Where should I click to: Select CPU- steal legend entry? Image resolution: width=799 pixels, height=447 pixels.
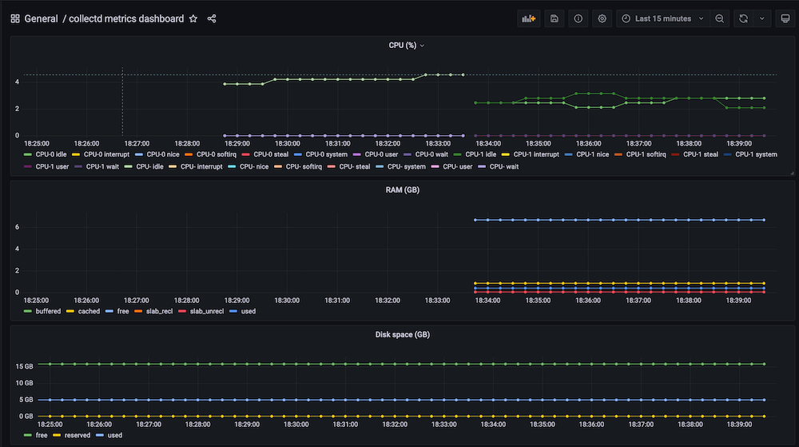(x=354, y=166)
